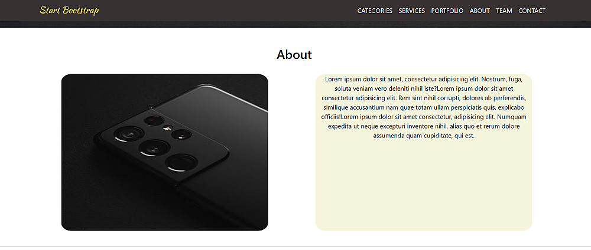Go to the SERVICES section
The height and width of the screenshot is (250, 591).
[x=411, y=11]
